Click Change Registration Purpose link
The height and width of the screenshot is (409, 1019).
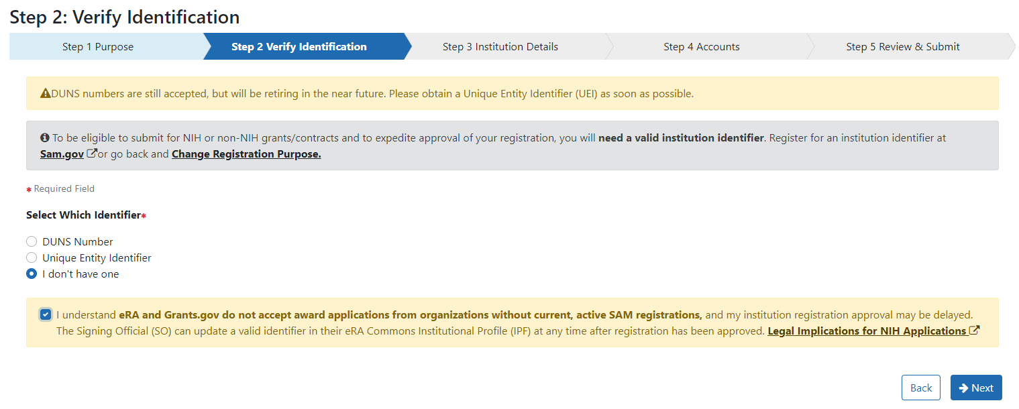(246, 154)
